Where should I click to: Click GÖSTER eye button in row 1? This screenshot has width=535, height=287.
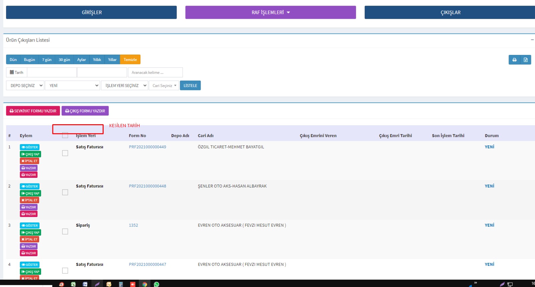[30, 147]
